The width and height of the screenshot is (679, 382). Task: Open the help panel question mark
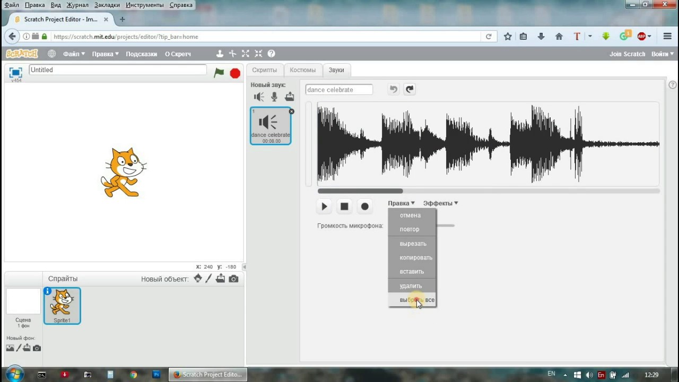pos(673,85)
